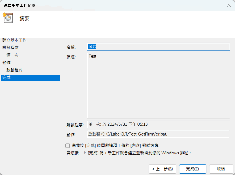Click inside the 描述 text area
The image size is (235, 175).
[158, 85]
